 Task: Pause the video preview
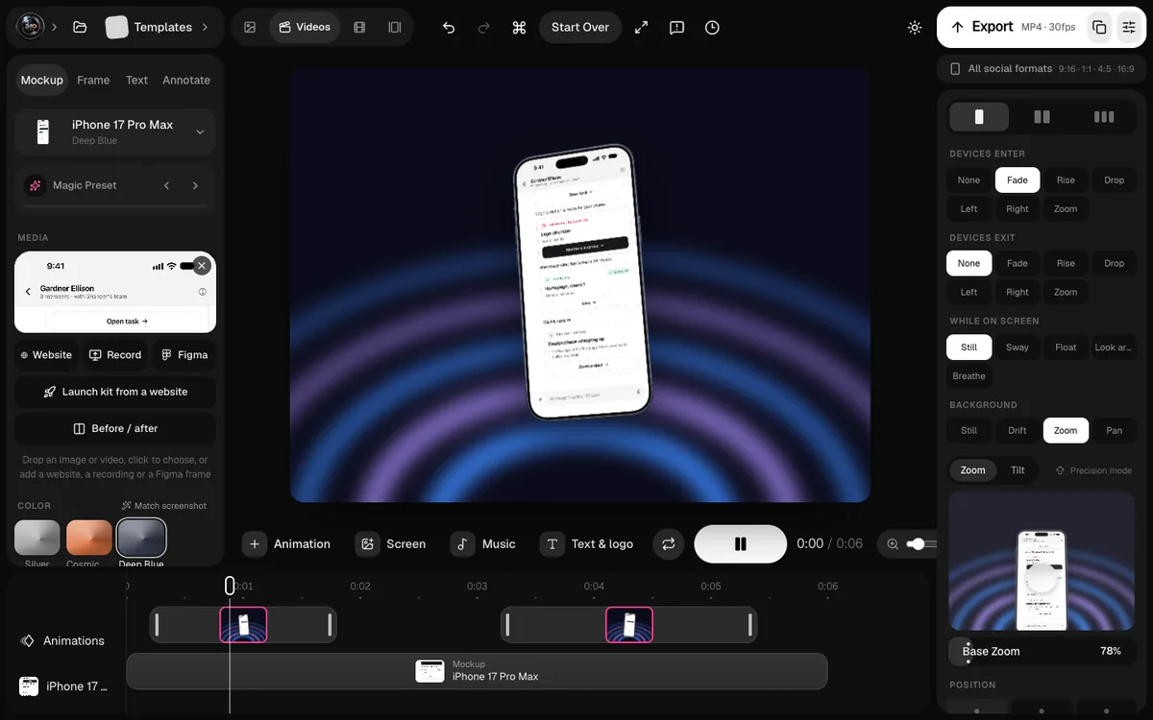(x=740, y=543)
